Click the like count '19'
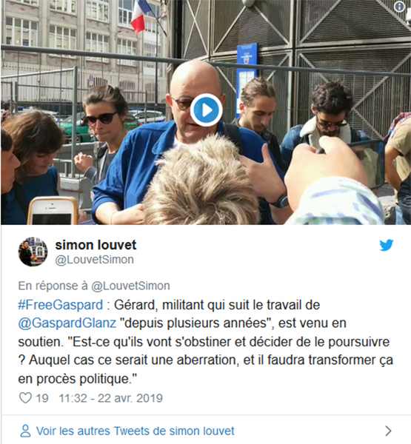411x444 pixels. click(42, 398)
